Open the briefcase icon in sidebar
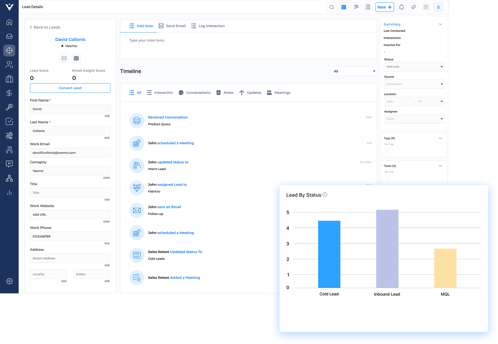The image size is (498, 344). tap(9, 79)
